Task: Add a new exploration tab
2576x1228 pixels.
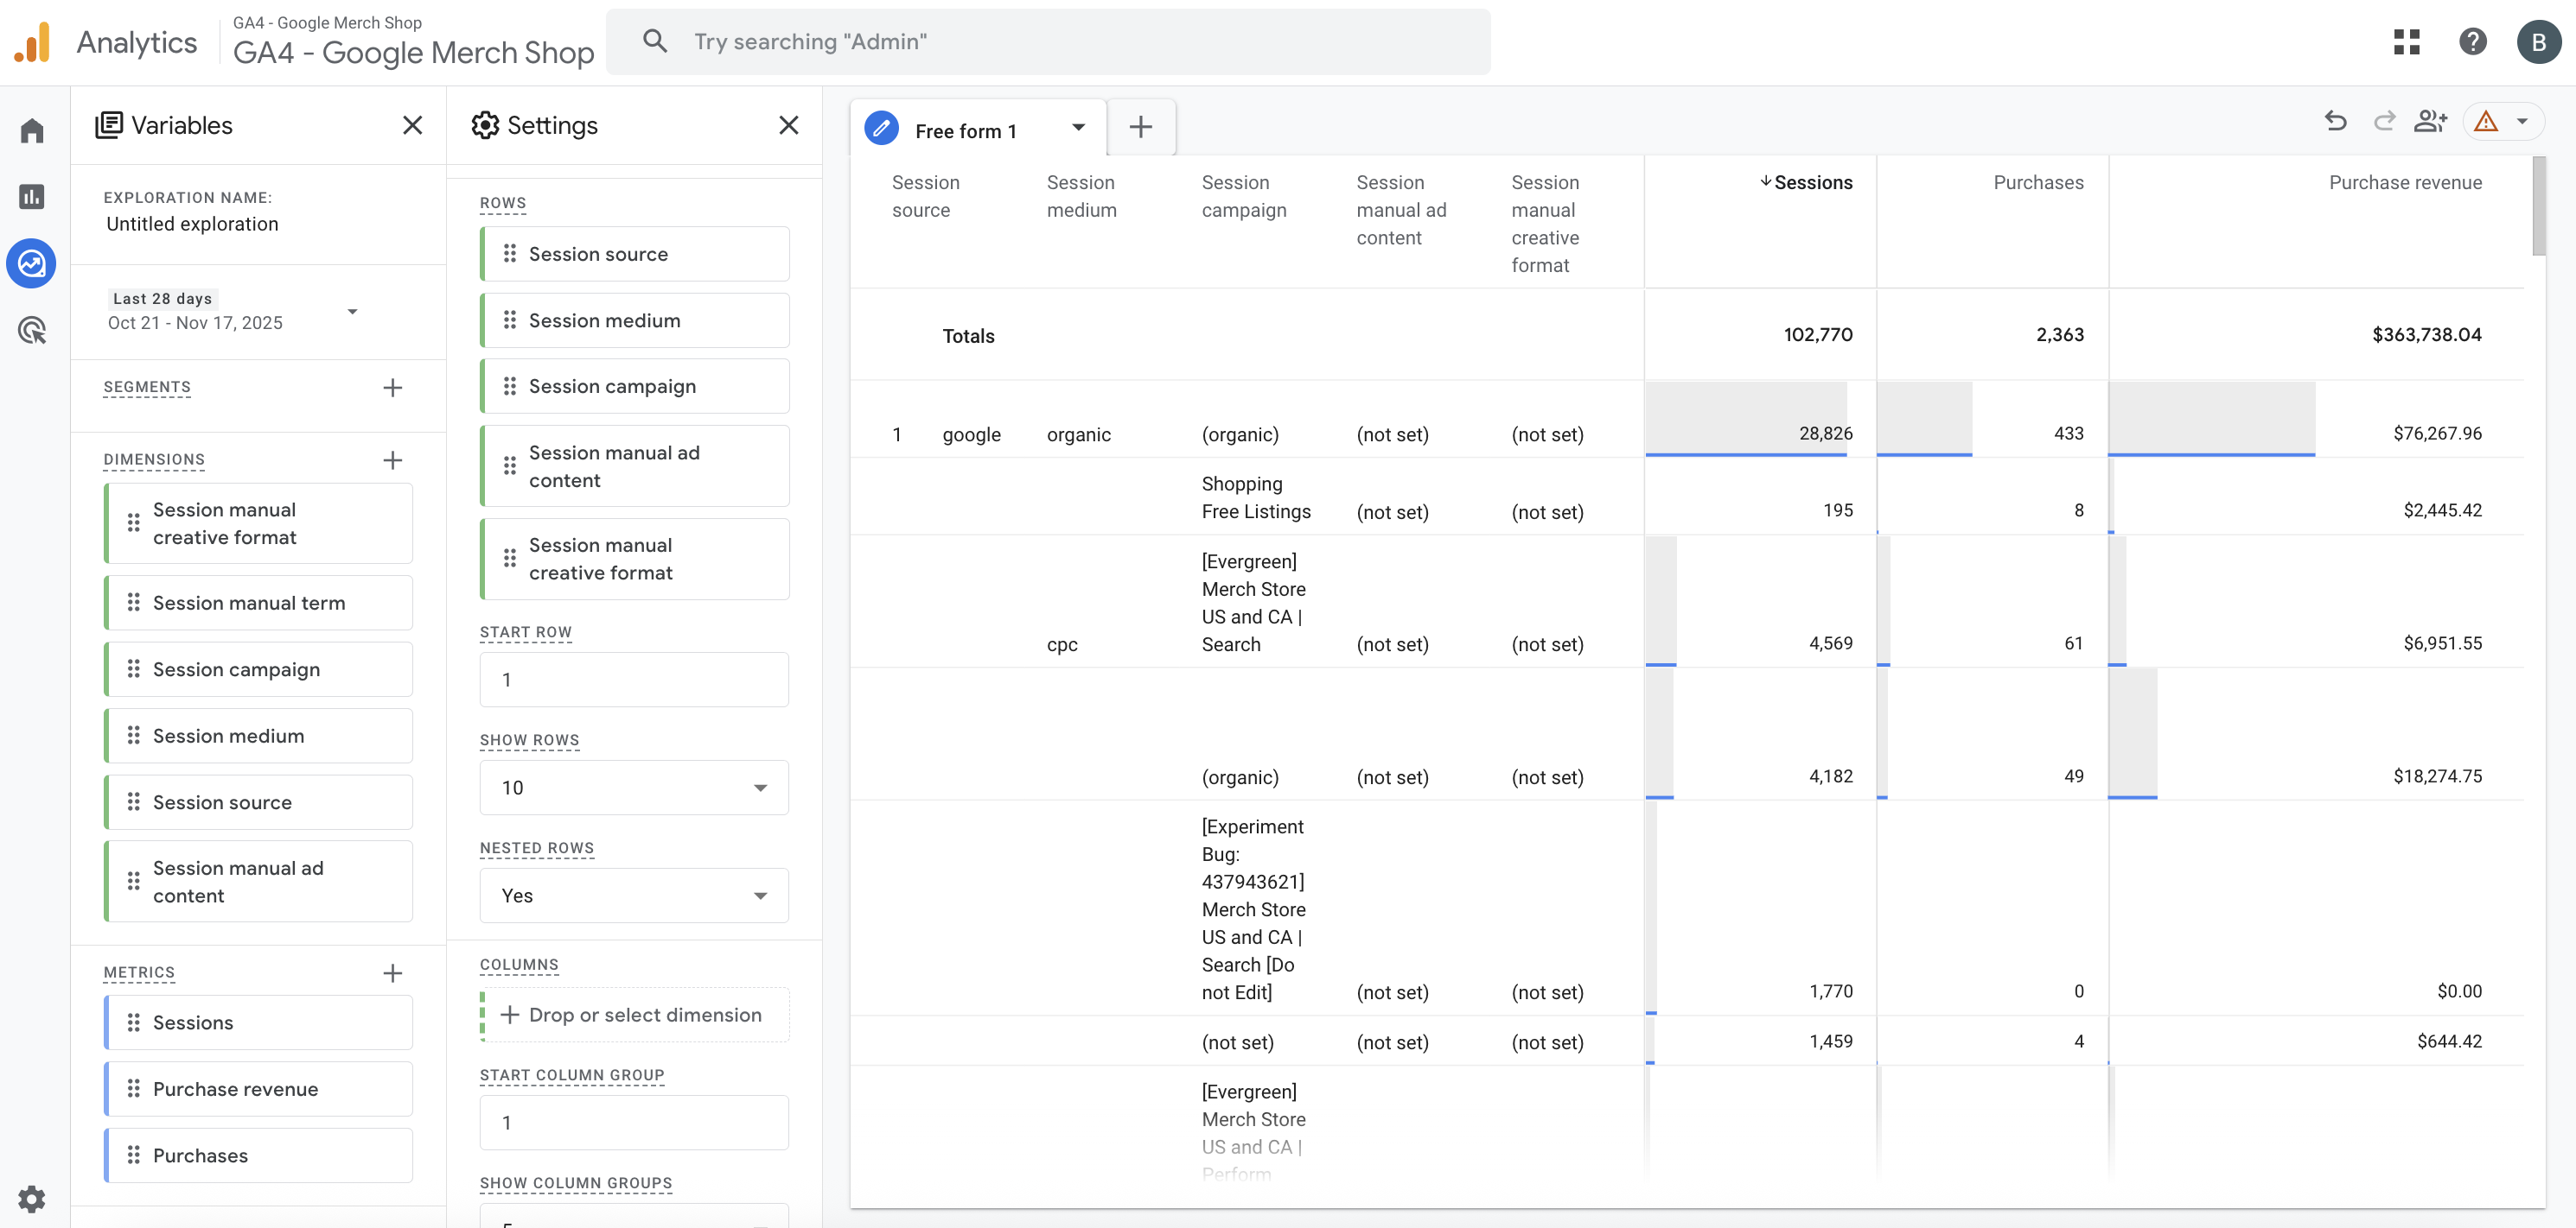Action: [x=1140, y=127]
